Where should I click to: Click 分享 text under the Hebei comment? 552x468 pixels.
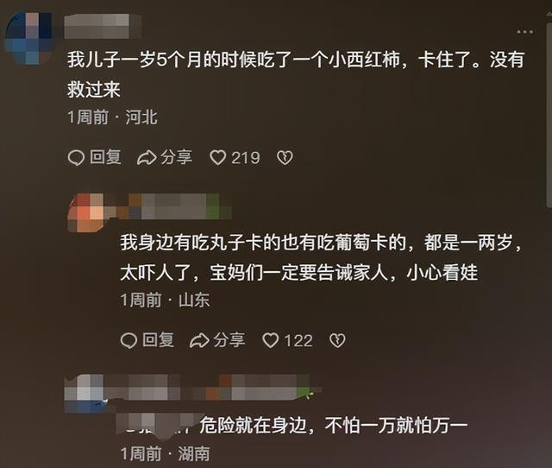click(x=176, y=157)
